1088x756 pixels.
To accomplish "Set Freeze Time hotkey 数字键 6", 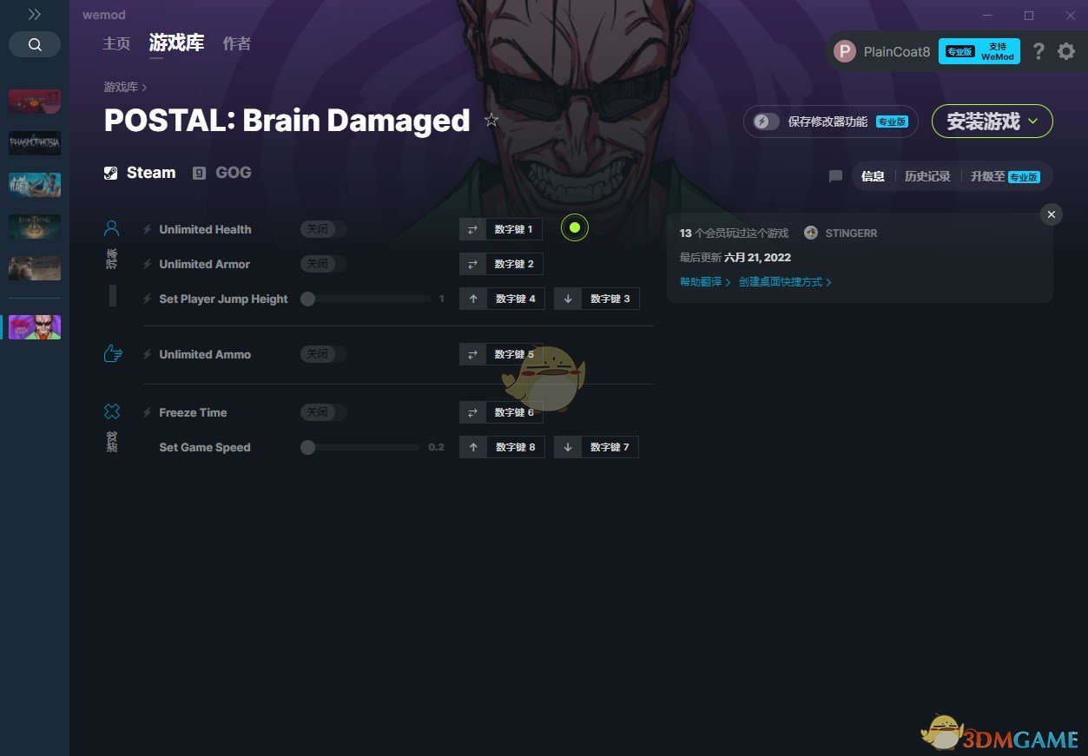I will (x=501, y=412).
